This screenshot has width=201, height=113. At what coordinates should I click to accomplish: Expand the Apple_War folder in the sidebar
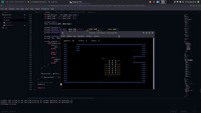tap(8, 15)
